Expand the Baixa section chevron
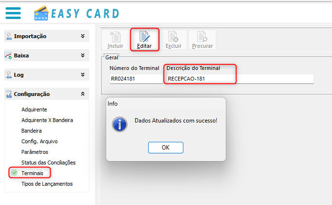Viewport: 332px width, 205px height. (x=83, y=55)
